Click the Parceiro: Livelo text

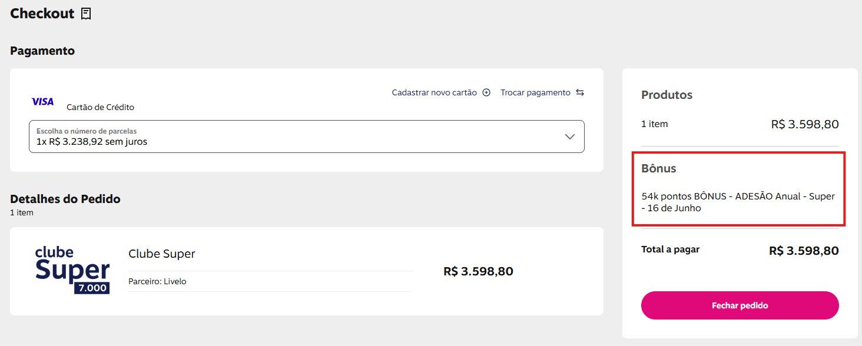pos(157,281)
